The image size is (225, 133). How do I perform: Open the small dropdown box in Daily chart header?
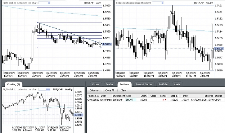click(x=44, y=3)
